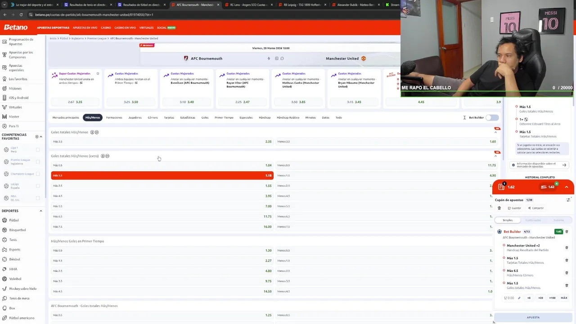Delete all selections with the bet slip trash icon
Screen dimensions: 576x324
[x=499, y=208]
